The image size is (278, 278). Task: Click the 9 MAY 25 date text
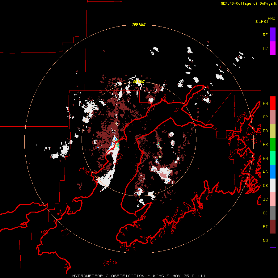[x=178, y=276]
